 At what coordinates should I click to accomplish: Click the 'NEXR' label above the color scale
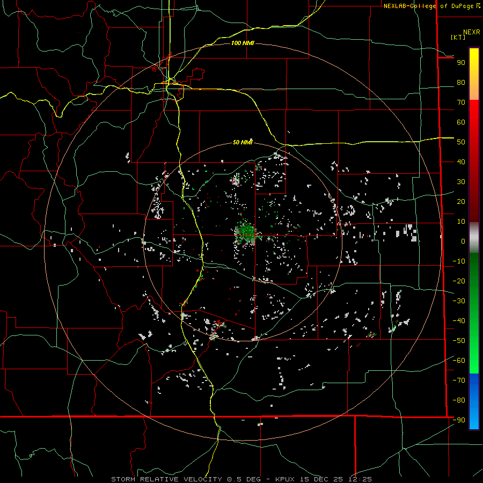(x=471, y=32)
